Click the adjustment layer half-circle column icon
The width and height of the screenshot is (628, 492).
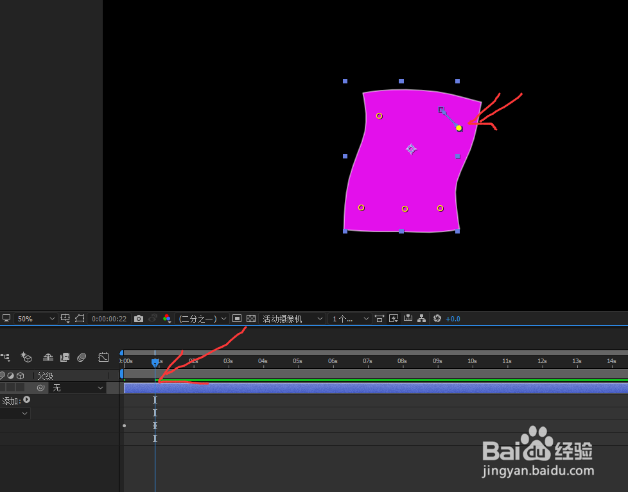pyautogui.click(x=11, y=376)
